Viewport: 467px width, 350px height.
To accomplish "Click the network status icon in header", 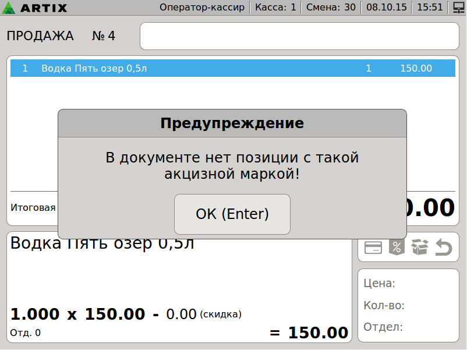I will pyautogui.click(x=458, y=8).
